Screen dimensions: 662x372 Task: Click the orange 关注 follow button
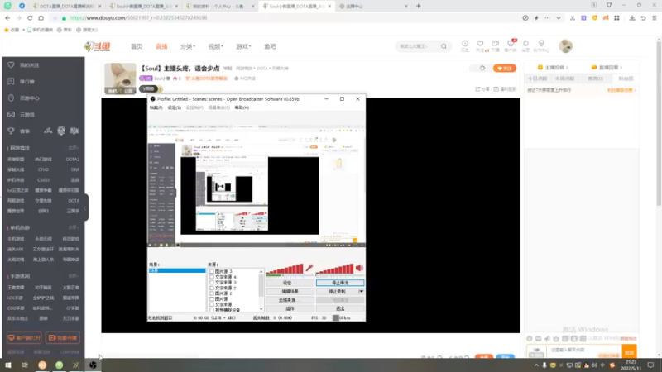coord(505,69)
